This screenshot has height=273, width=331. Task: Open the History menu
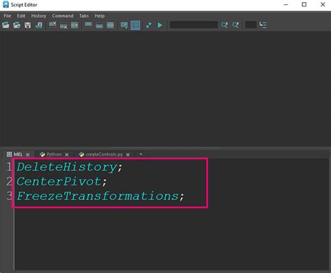pyautogui.click(x=38, y=16)
